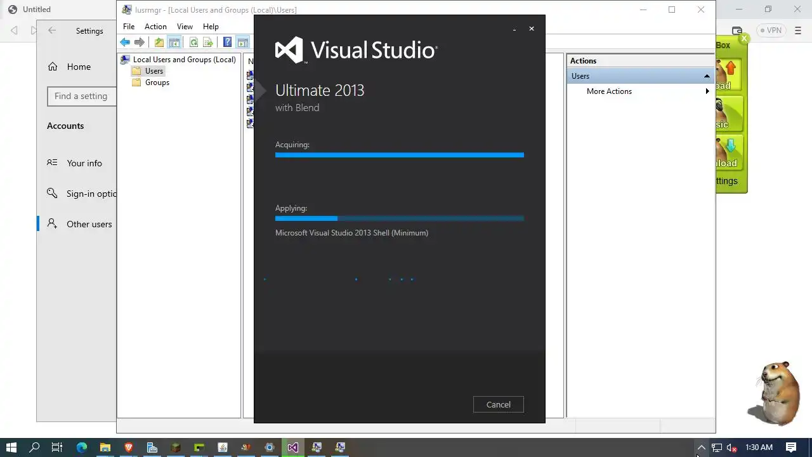Click the Up one level folder icon
This screenshot has height=457, width=812.
(159, 43)
